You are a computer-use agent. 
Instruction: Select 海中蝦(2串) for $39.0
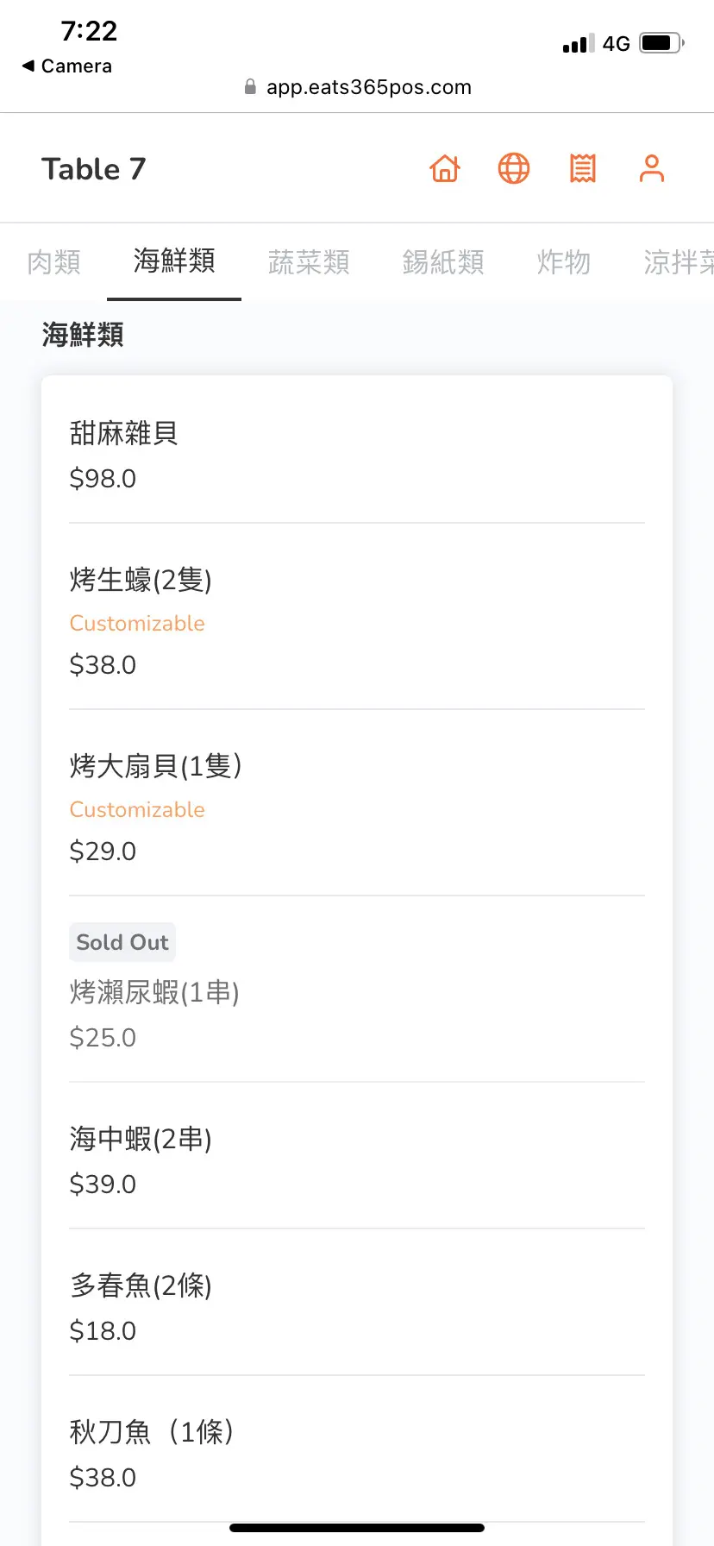[356, 1160]
